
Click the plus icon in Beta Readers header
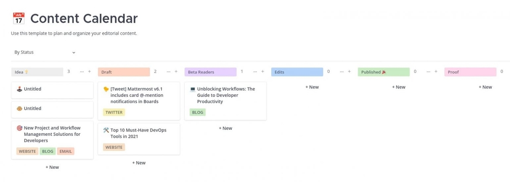(263, 72)
